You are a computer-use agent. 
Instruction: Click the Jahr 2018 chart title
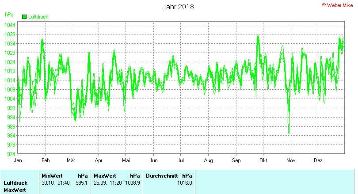(178, 7)
